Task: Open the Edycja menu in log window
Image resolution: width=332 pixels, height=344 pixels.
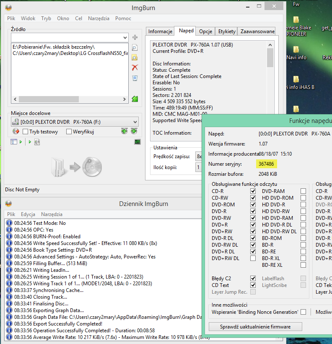Action: 28,214
